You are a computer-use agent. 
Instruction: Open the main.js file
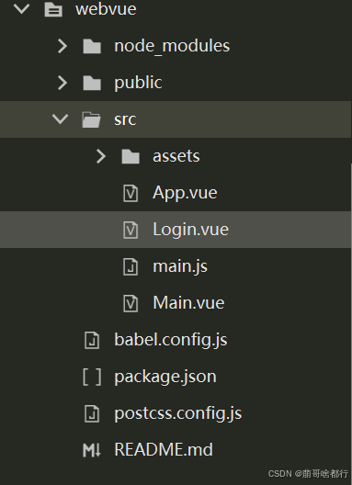coord(180,266)
